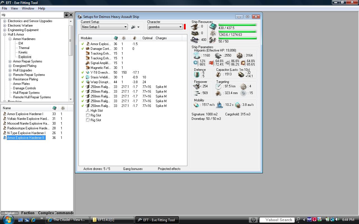Expand Electronics and Sensor Upgrades tree node
Viewport: 359px width, 224px height.
click(x=5, y=21)
